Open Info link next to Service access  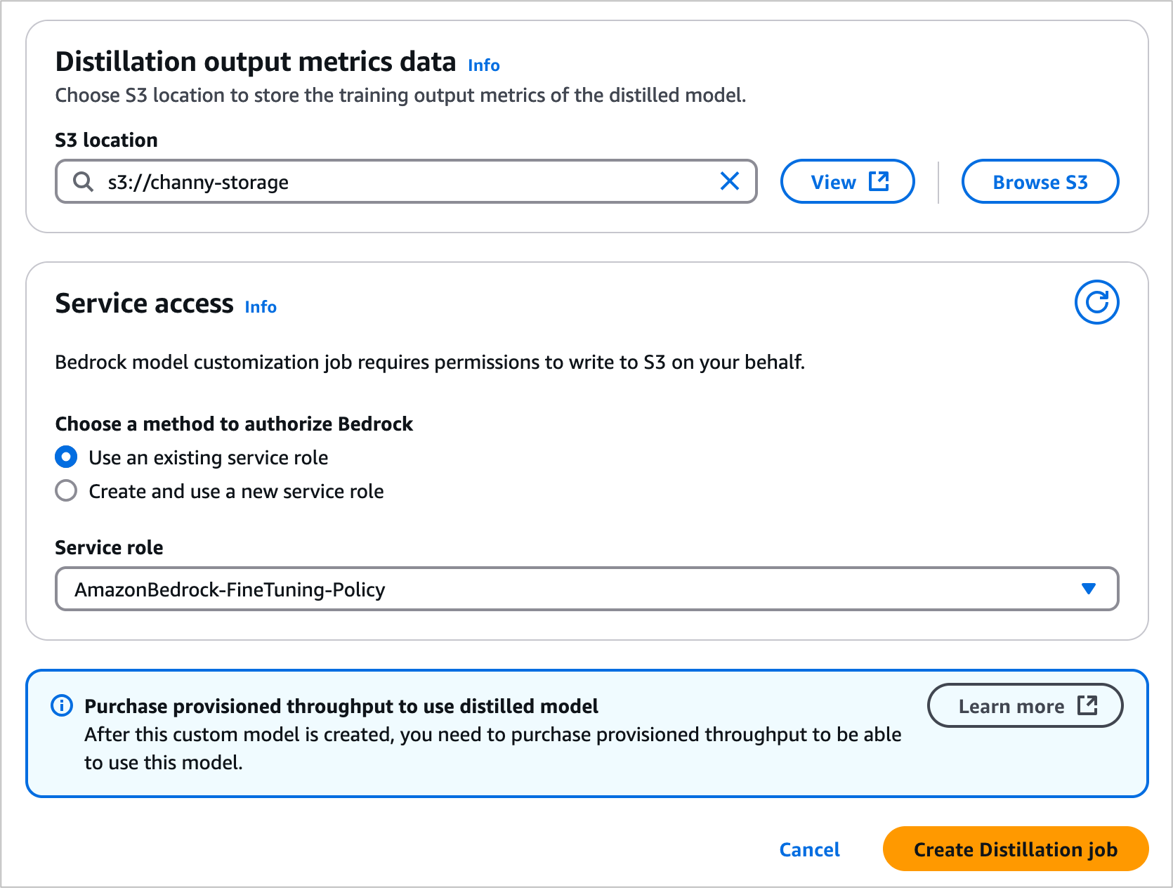(x=261, y=307)
